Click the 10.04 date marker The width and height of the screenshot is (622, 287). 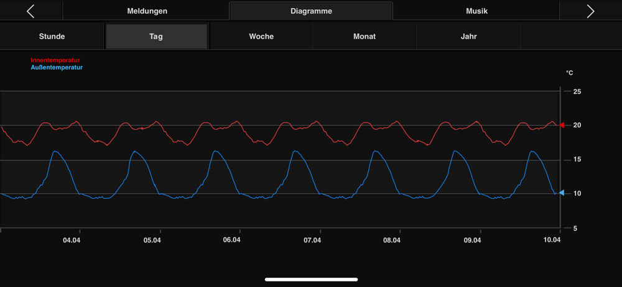[552, 240]
